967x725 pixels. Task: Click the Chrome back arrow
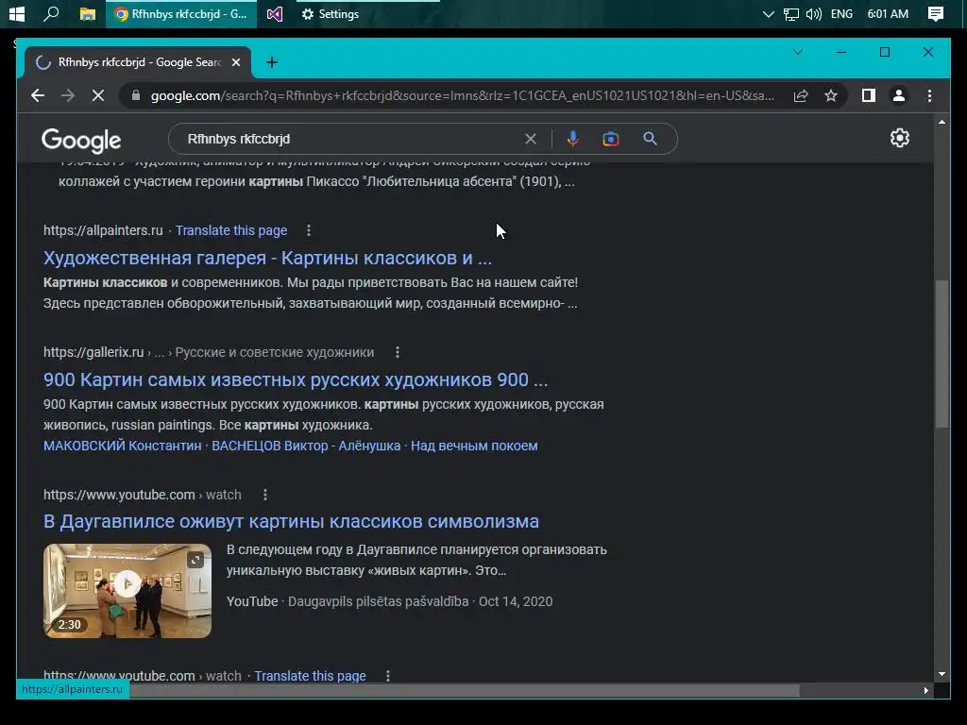click(x=38, y=95)
